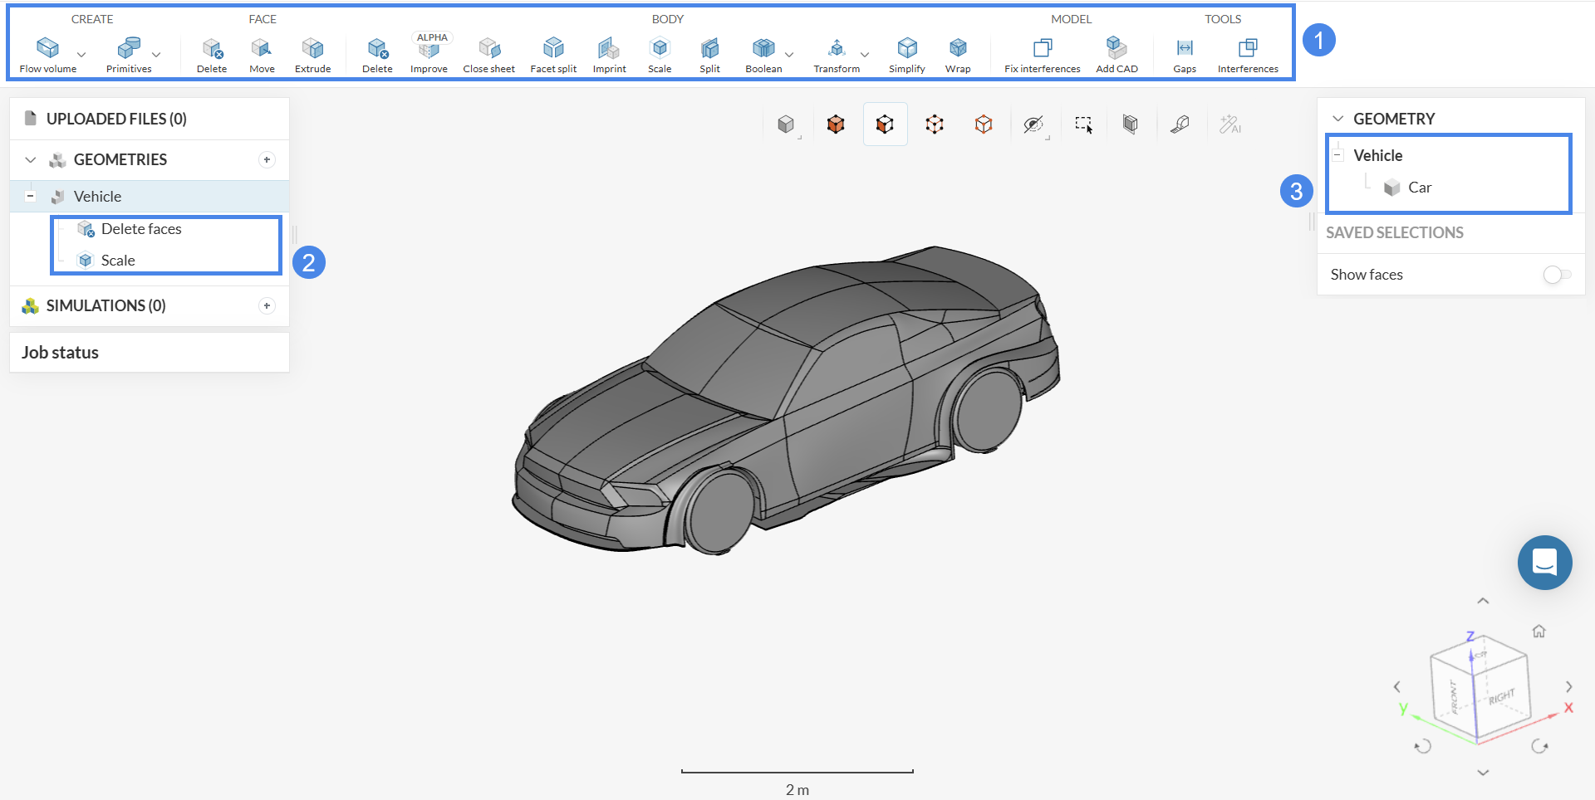
Task: Open the Job status panel
Action: [x=60, y=353]
